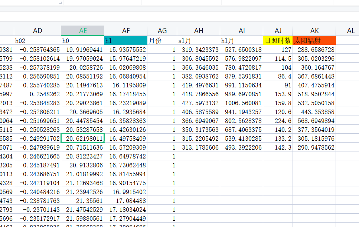Select cell containing 21.35561
The image size is (359, 227).
83,201
